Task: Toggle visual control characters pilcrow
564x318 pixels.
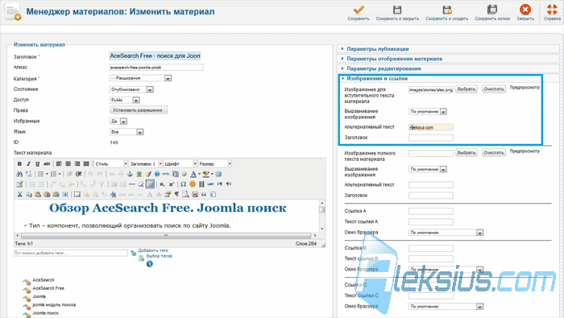Action: coord(176,194)
